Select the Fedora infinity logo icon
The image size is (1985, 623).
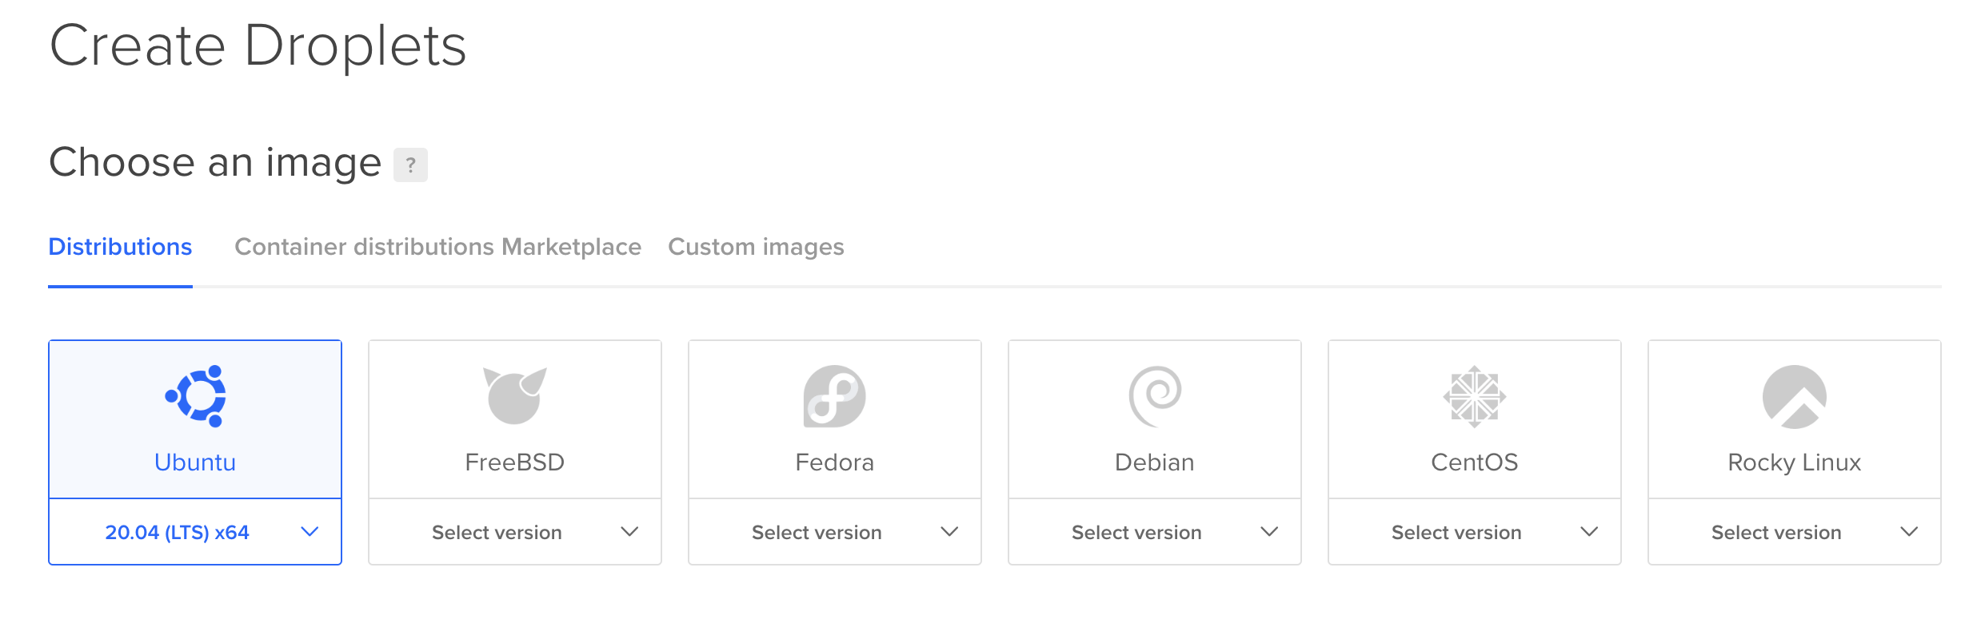coord(834,397)
